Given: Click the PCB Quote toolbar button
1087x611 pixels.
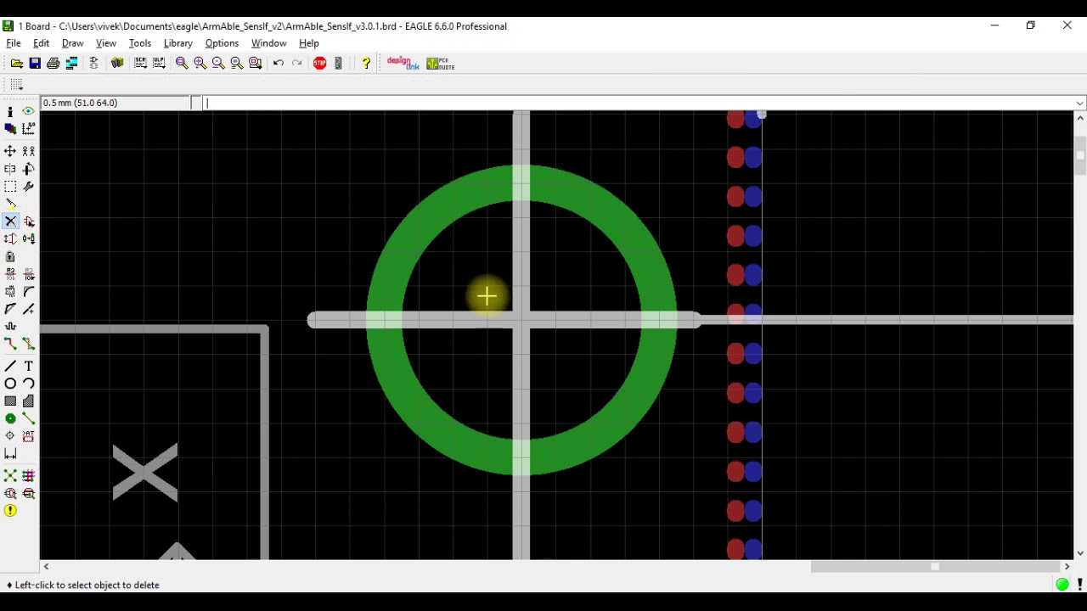Looking at the screenshot, I should [441, 64].
